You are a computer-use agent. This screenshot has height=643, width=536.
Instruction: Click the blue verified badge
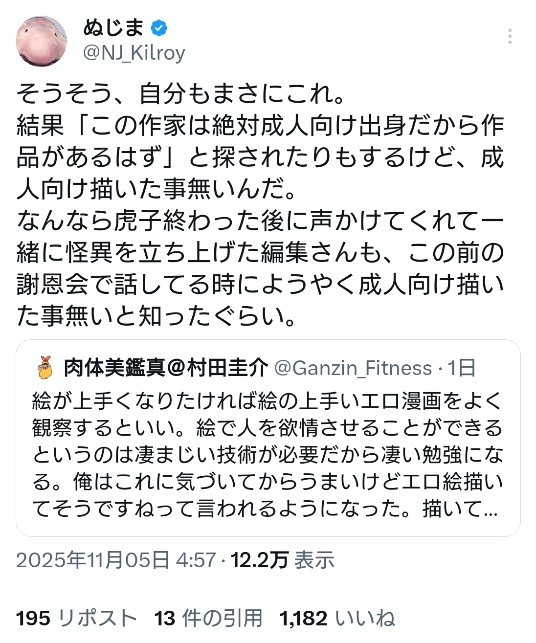pyautogui.click(x=158, y=28)
